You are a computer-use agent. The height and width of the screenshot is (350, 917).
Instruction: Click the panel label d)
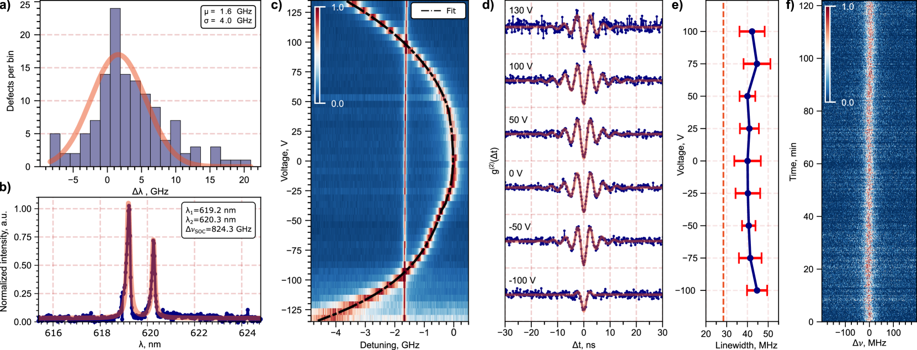[x=488, y=6]
